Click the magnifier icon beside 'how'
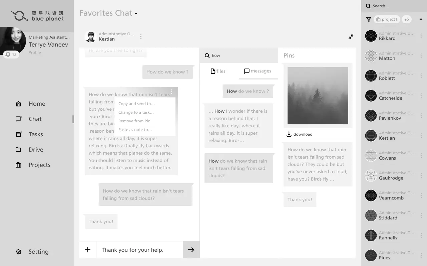Image resolution: width=427 pixels, height=266 pixels. point(207,56)
